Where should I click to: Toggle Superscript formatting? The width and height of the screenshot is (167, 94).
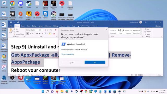[x=42, y=33]
